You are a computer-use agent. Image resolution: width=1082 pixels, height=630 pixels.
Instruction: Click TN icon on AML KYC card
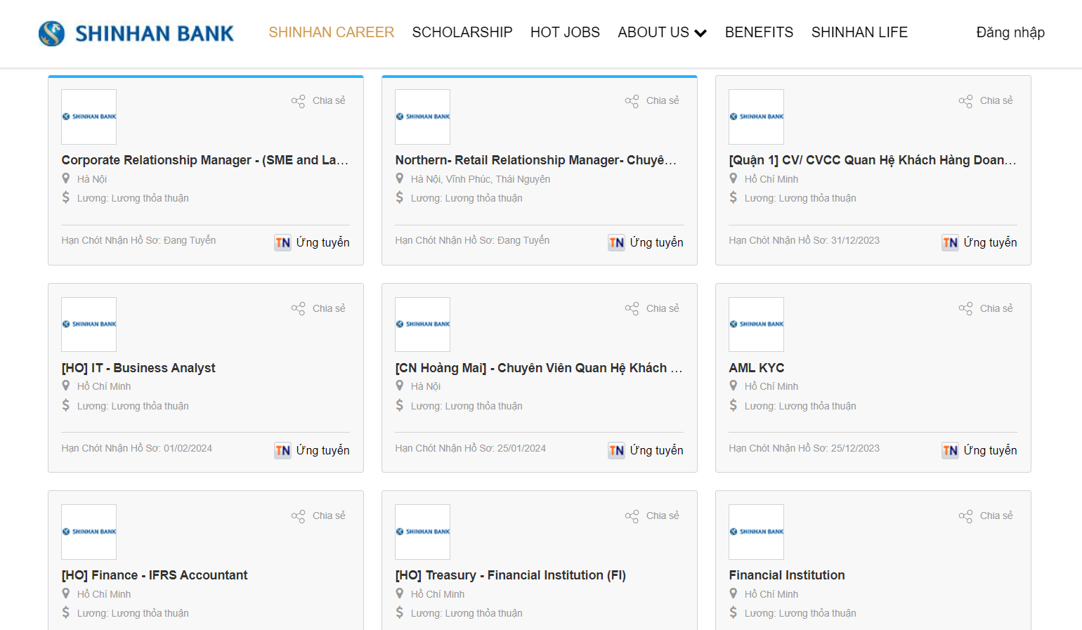(950, 450)
